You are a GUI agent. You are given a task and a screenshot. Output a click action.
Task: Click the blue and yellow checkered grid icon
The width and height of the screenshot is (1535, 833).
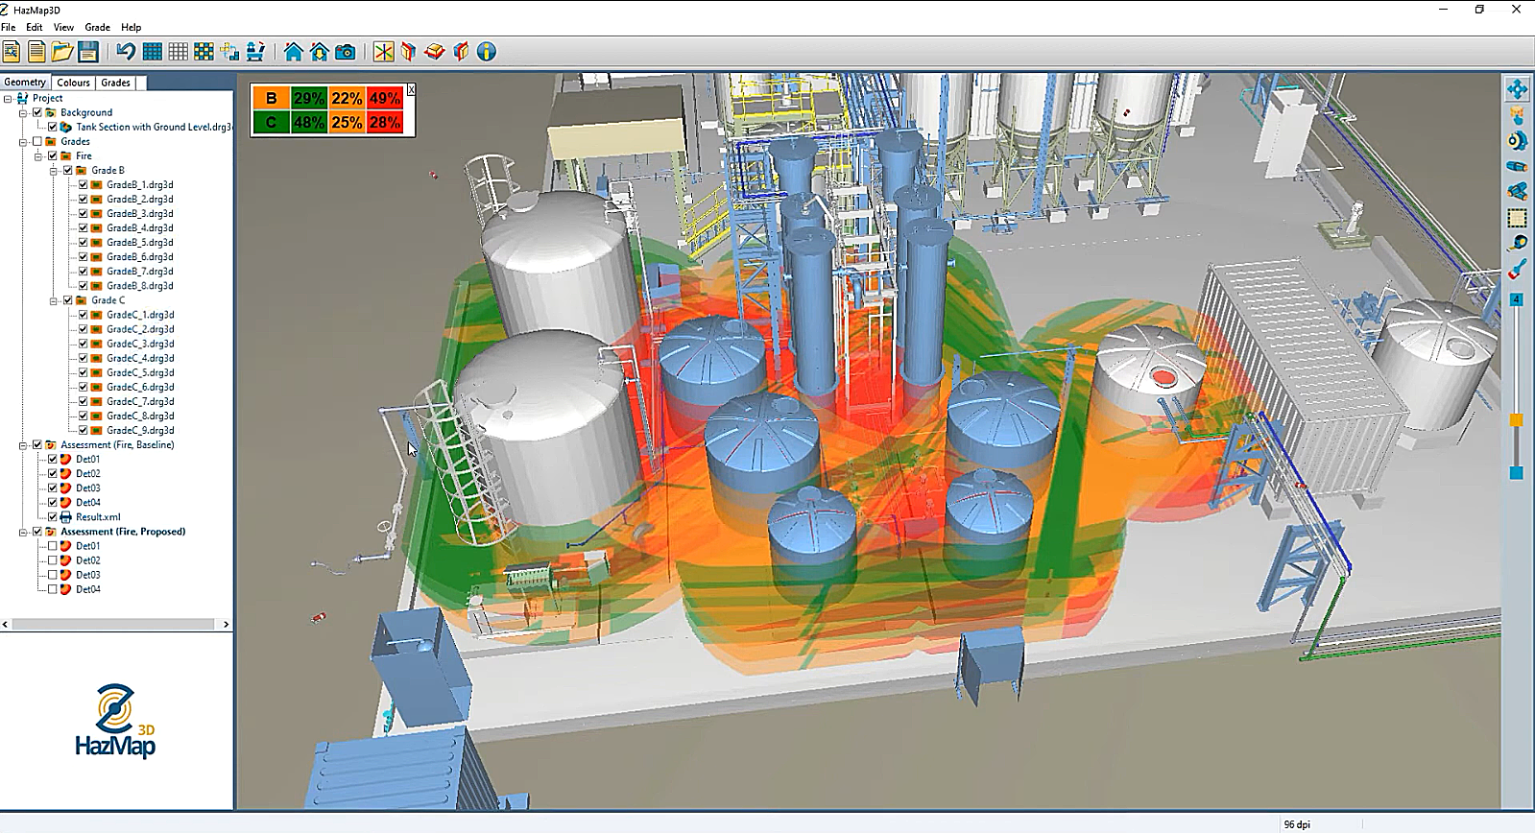click(204, 52)
